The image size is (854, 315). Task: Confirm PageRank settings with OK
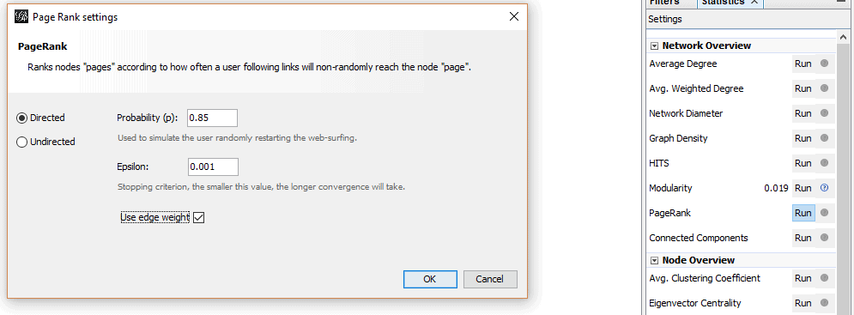pyautogui.click(x=430, y=279)
